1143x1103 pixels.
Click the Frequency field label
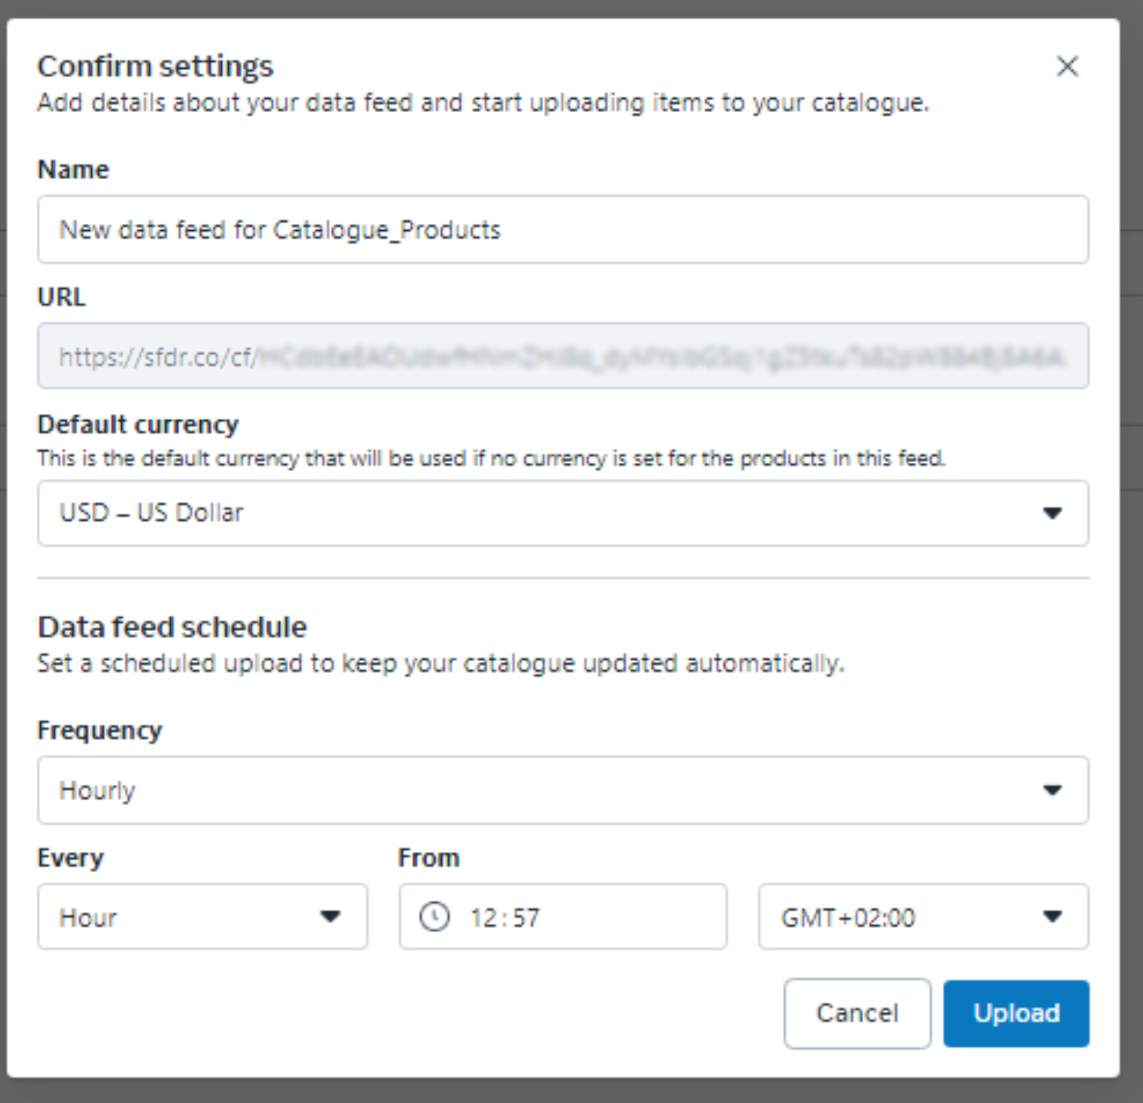(99, 730)
